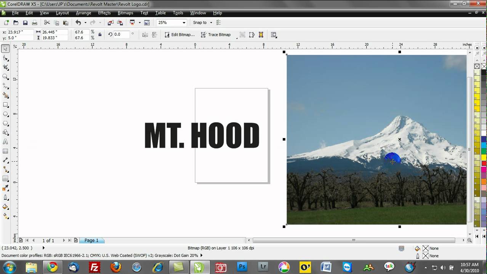The image size is (487, 274).
Task: Click the Import icon
Action: pos(111,22)
